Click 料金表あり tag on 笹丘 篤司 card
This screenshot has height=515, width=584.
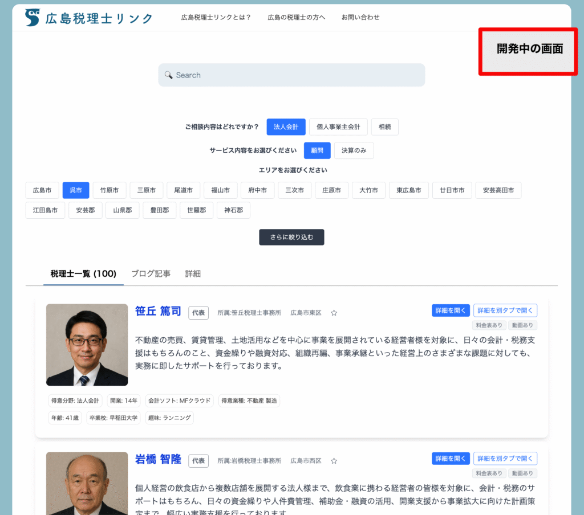(489, 325)
